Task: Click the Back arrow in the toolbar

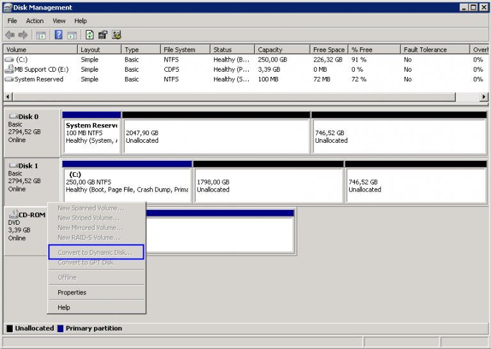Action: (10, 35)
